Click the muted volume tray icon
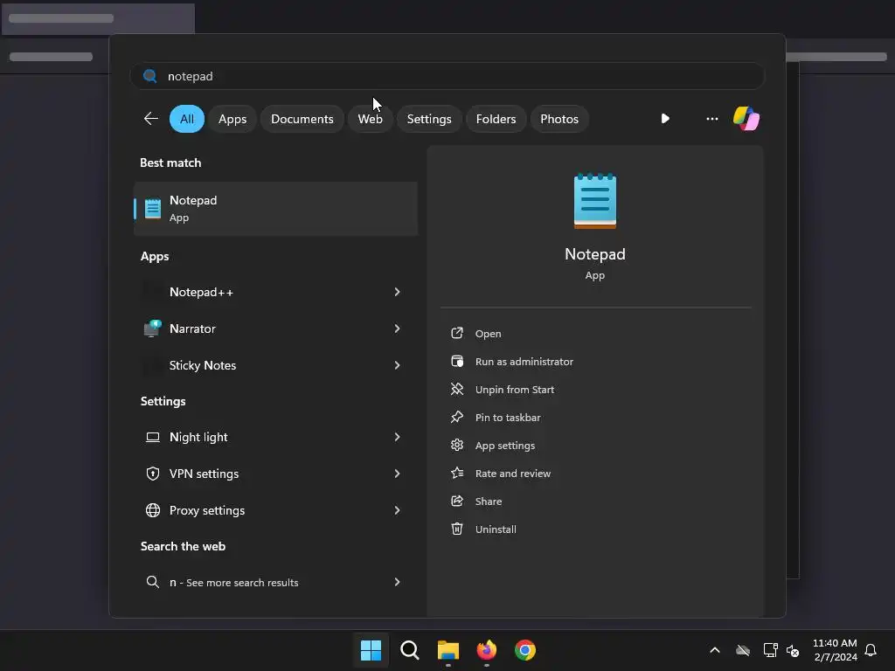 tap(792, 650)
